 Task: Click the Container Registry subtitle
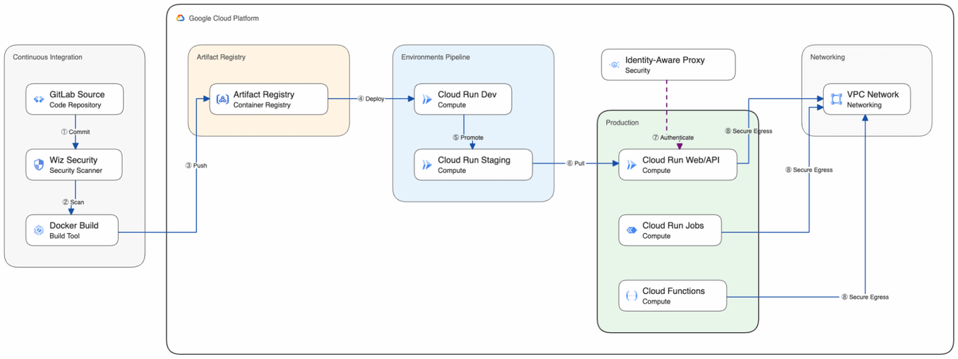[x=262, y=105]
